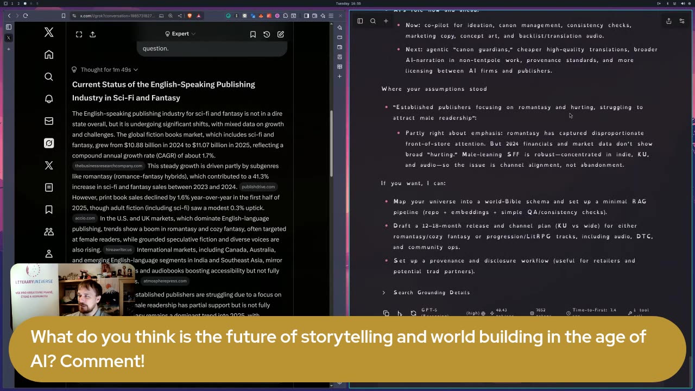The width and height of the screenshot is (695, 391).
Task: Open X logo home link
Action: [49, 33]
